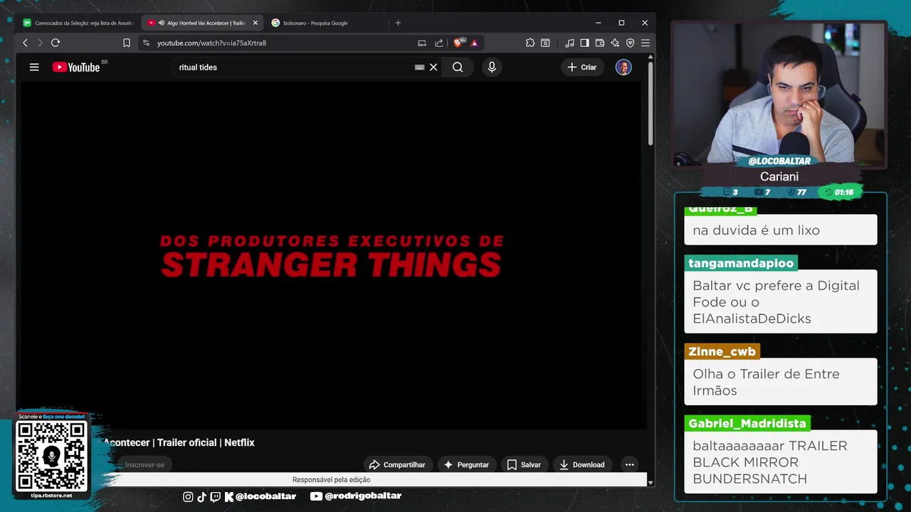
Task: Click the Inscrever-se subscribe button
Action: (144, 464)
